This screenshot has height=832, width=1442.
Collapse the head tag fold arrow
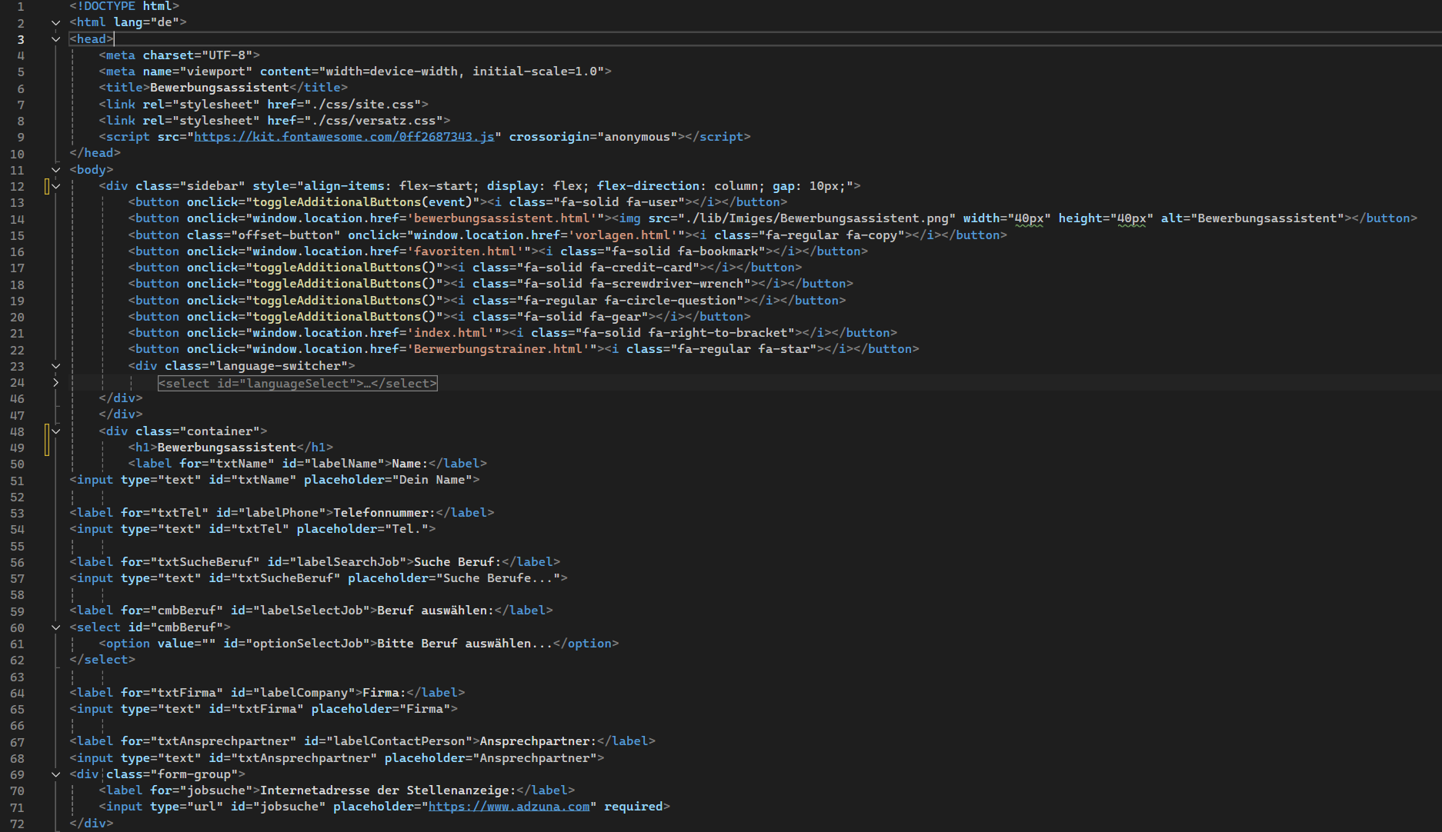pos(55,39)
